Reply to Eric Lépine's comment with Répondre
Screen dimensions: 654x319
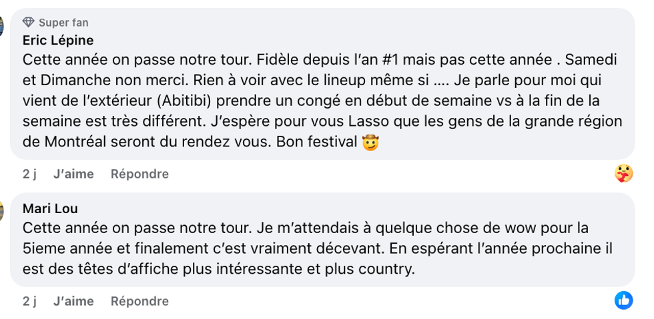[x=139, y=174]
